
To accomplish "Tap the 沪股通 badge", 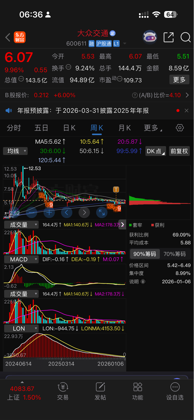I will [104, 44].
